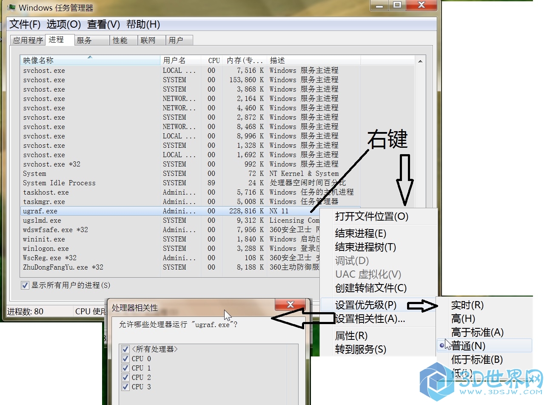
Task: Toggle the CPU 1 checkbox
Action: pyautogui.click(x=125, y=368)
